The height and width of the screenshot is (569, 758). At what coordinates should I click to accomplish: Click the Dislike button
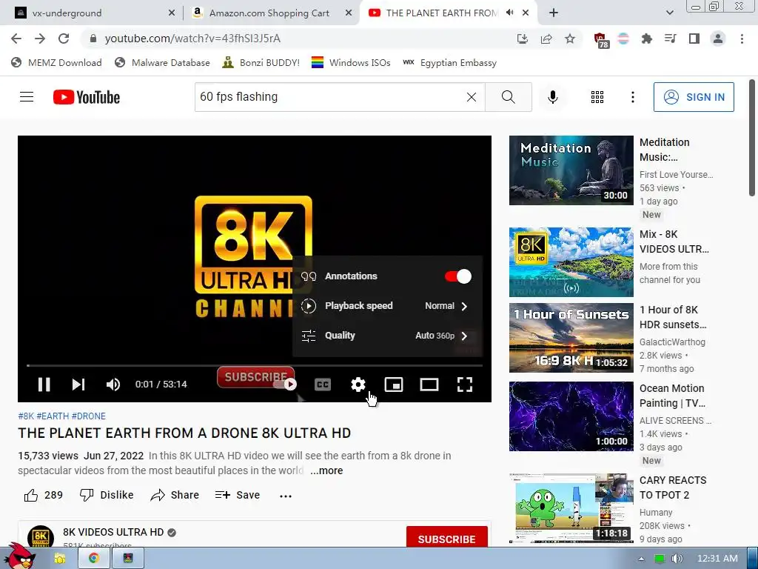tap(107, 495)
